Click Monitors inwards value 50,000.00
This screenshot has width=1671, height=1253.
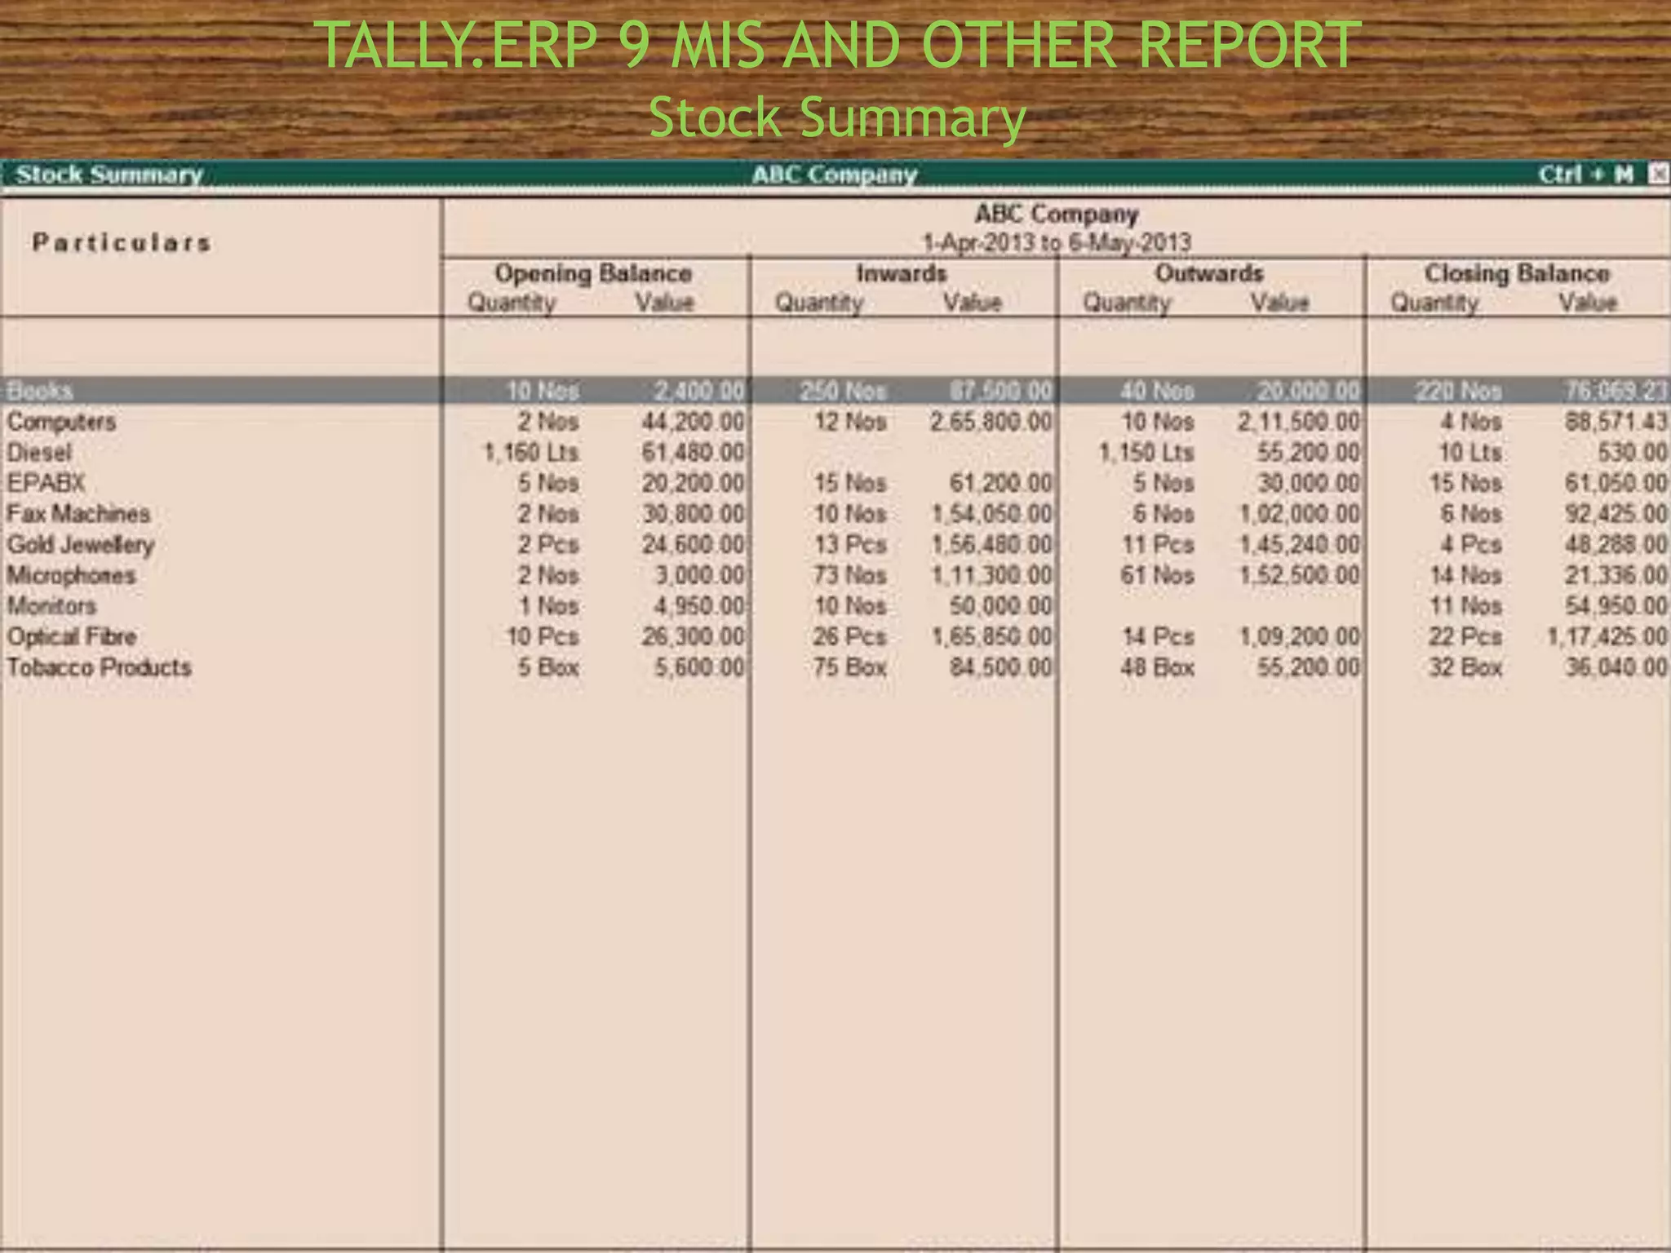[x=1001, y=606]
